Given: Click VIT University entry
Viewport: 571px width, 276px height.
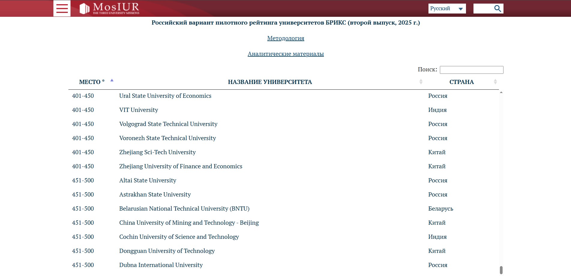Looking at the screenshot, I should pos(138,110).
